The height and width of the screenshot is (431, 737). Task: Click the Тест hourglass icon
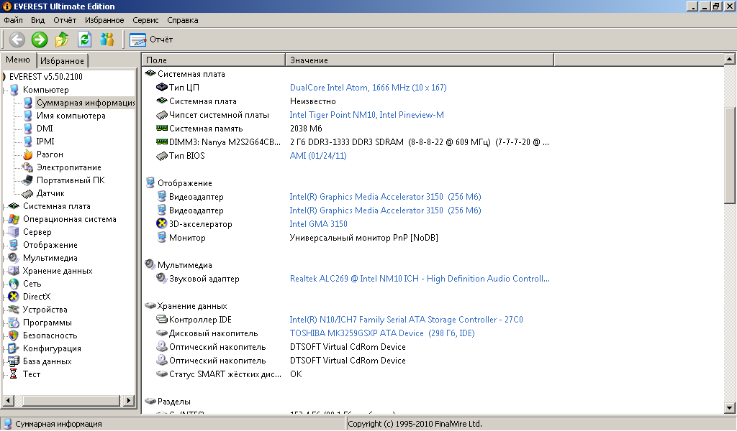click(14, 374)
